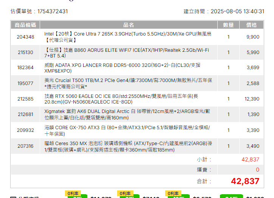
Task: Select barcode 204348
Action: 26,37
